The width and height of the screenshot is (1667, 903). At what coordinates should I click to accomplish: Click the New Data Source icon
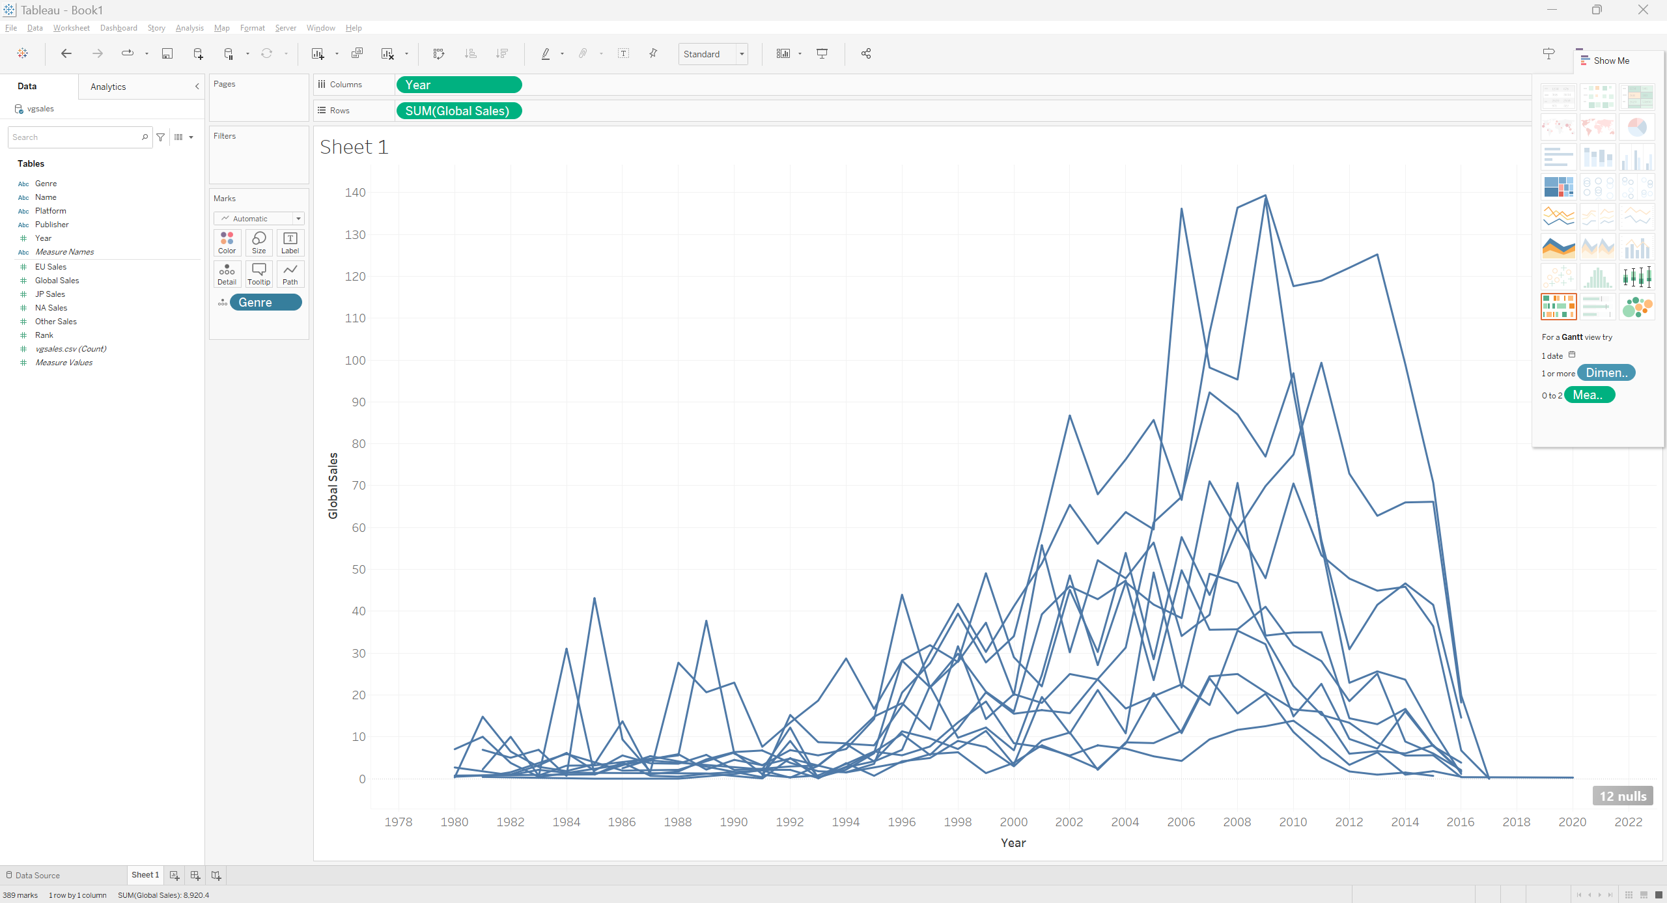coord(199,53)
